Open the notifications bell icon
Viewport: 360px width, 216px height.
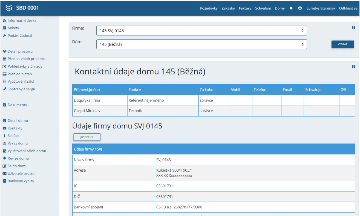coord(292,8)
